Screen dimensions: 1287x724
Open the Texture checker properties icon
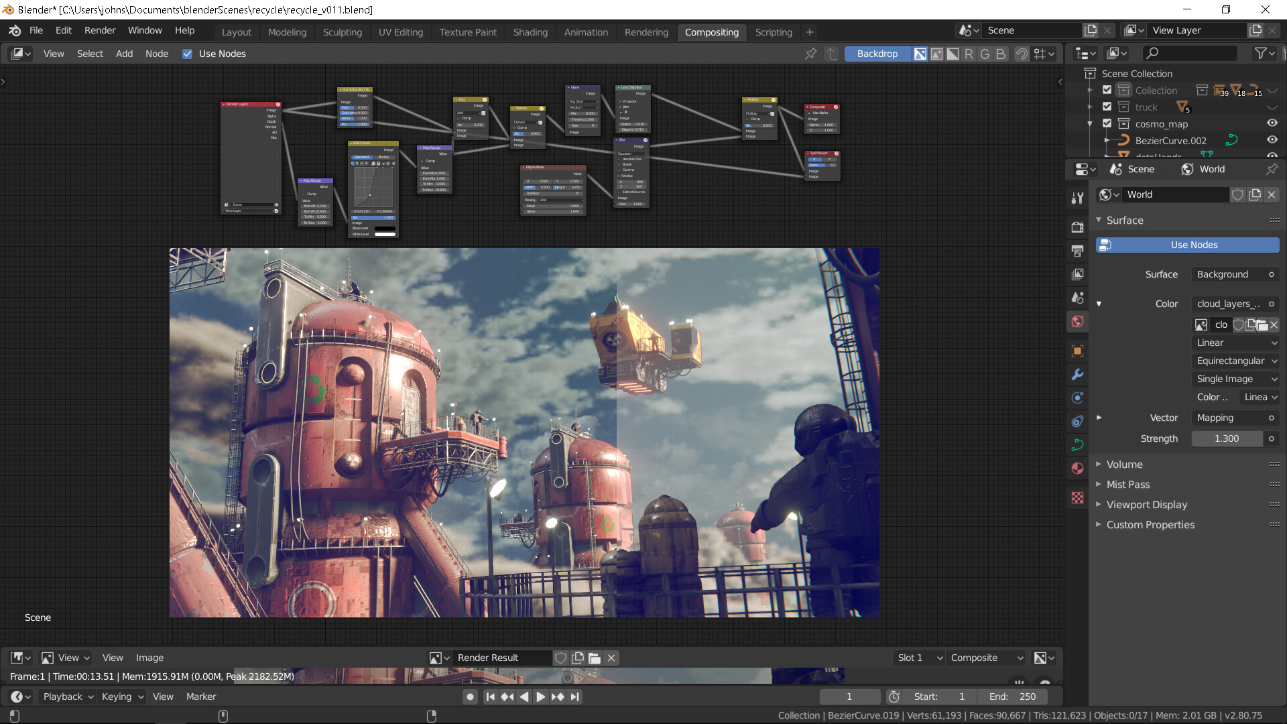pos(1077,497)
